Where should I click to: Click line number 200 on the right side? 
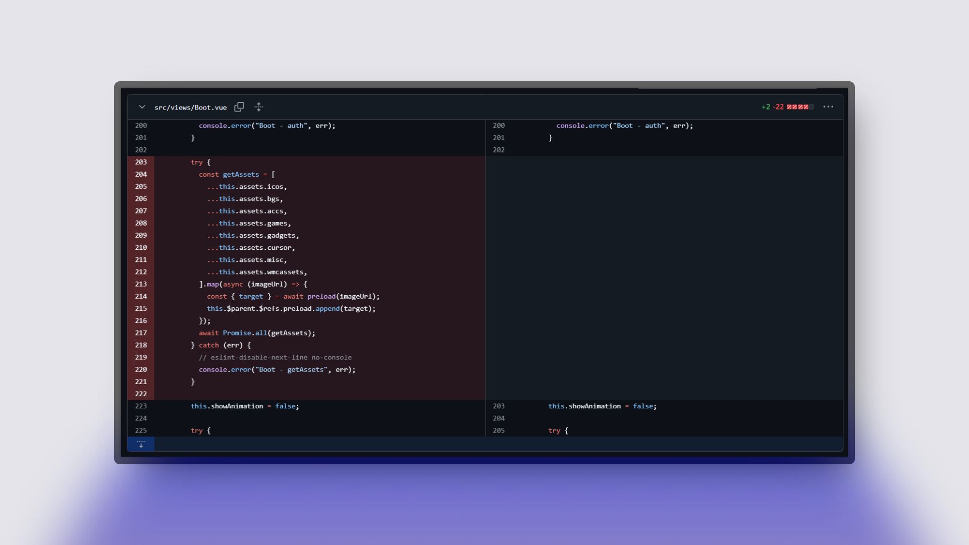[x=499, y=126]
